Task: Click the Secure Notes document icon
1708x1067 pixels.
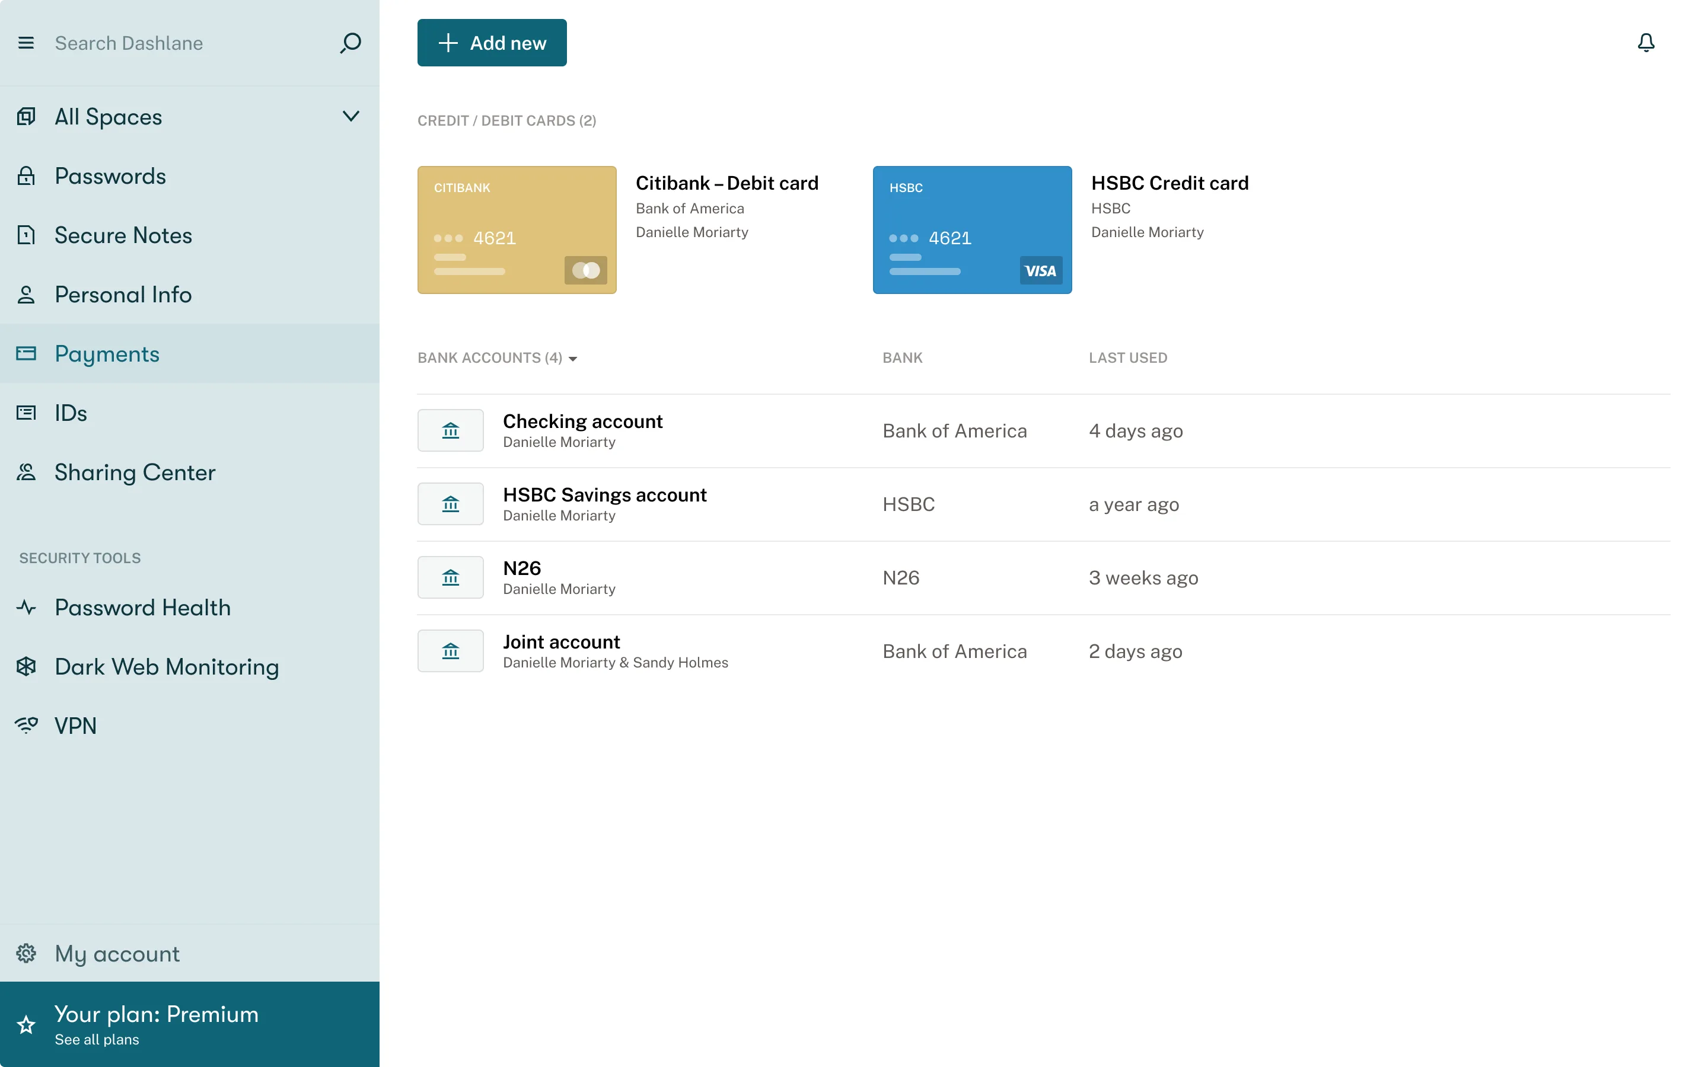Action: click(x=26, y=235)
